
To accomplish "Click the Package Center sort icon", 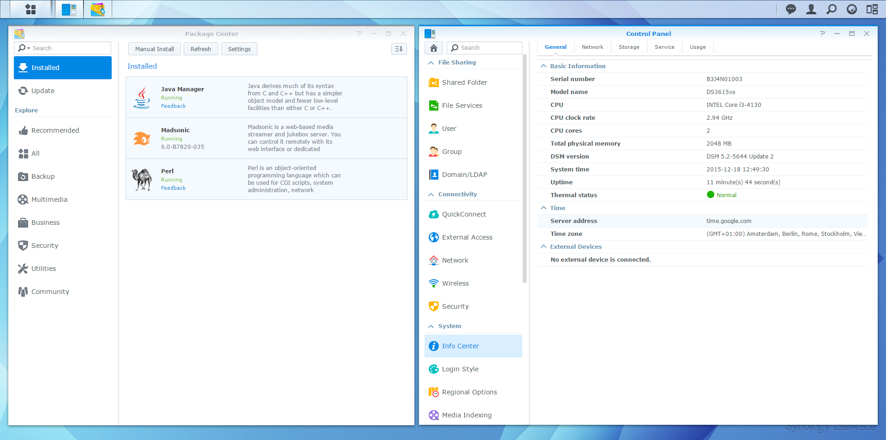I will pyautogui.click(x=399, y=49).
